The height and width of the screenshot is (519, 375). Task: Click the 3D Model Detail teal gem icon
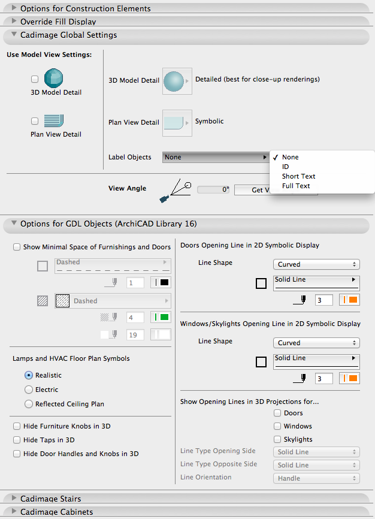coord(53,78)
